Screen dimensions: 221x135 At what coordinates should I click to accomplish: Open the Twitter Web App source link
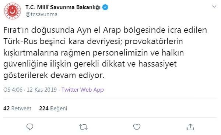pos(83,90)
